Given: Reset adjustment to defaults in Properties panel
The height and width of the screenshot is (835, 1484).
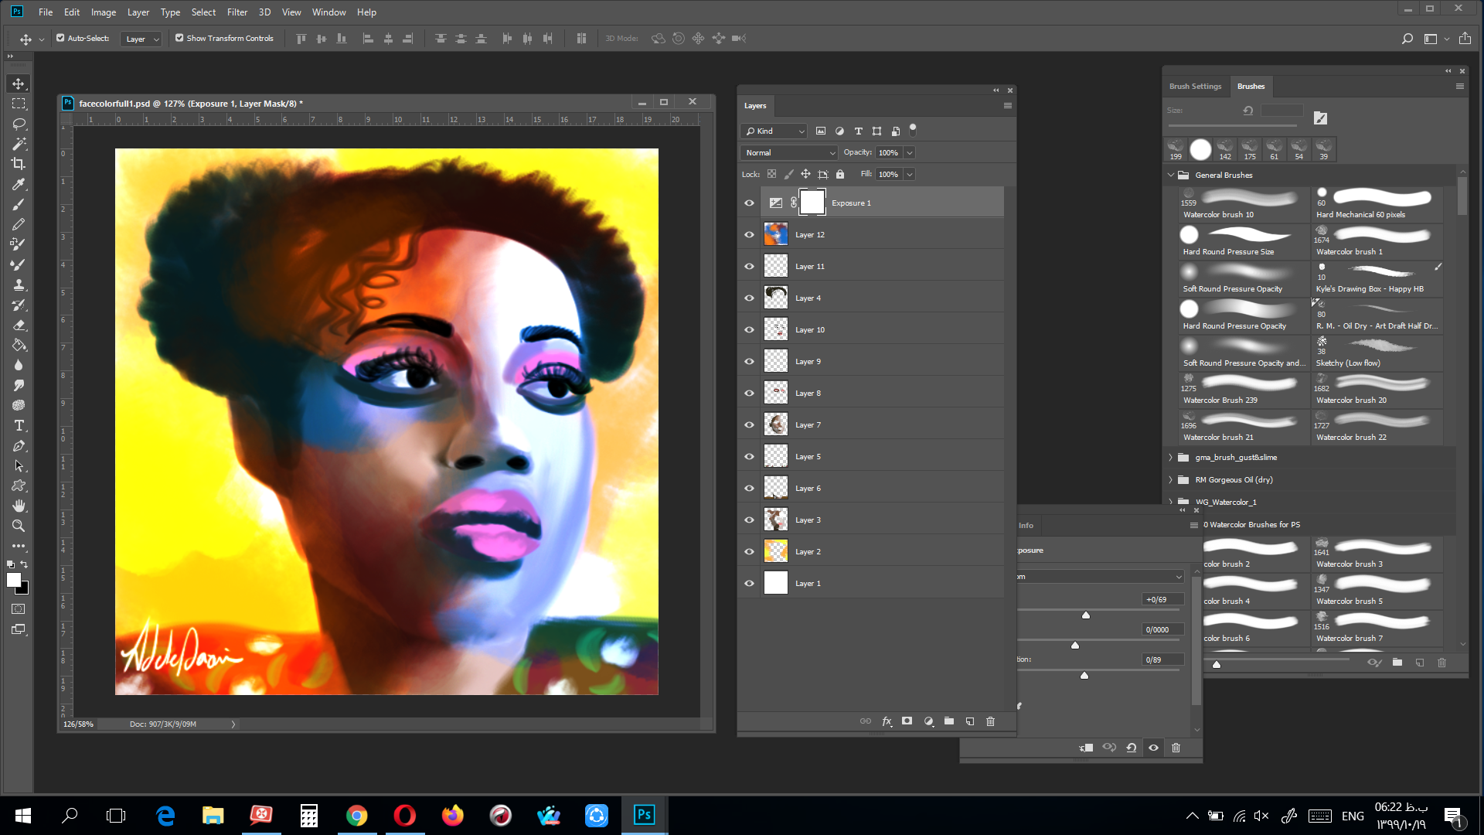Looking at the screenshot, I should pos(1131,748).
